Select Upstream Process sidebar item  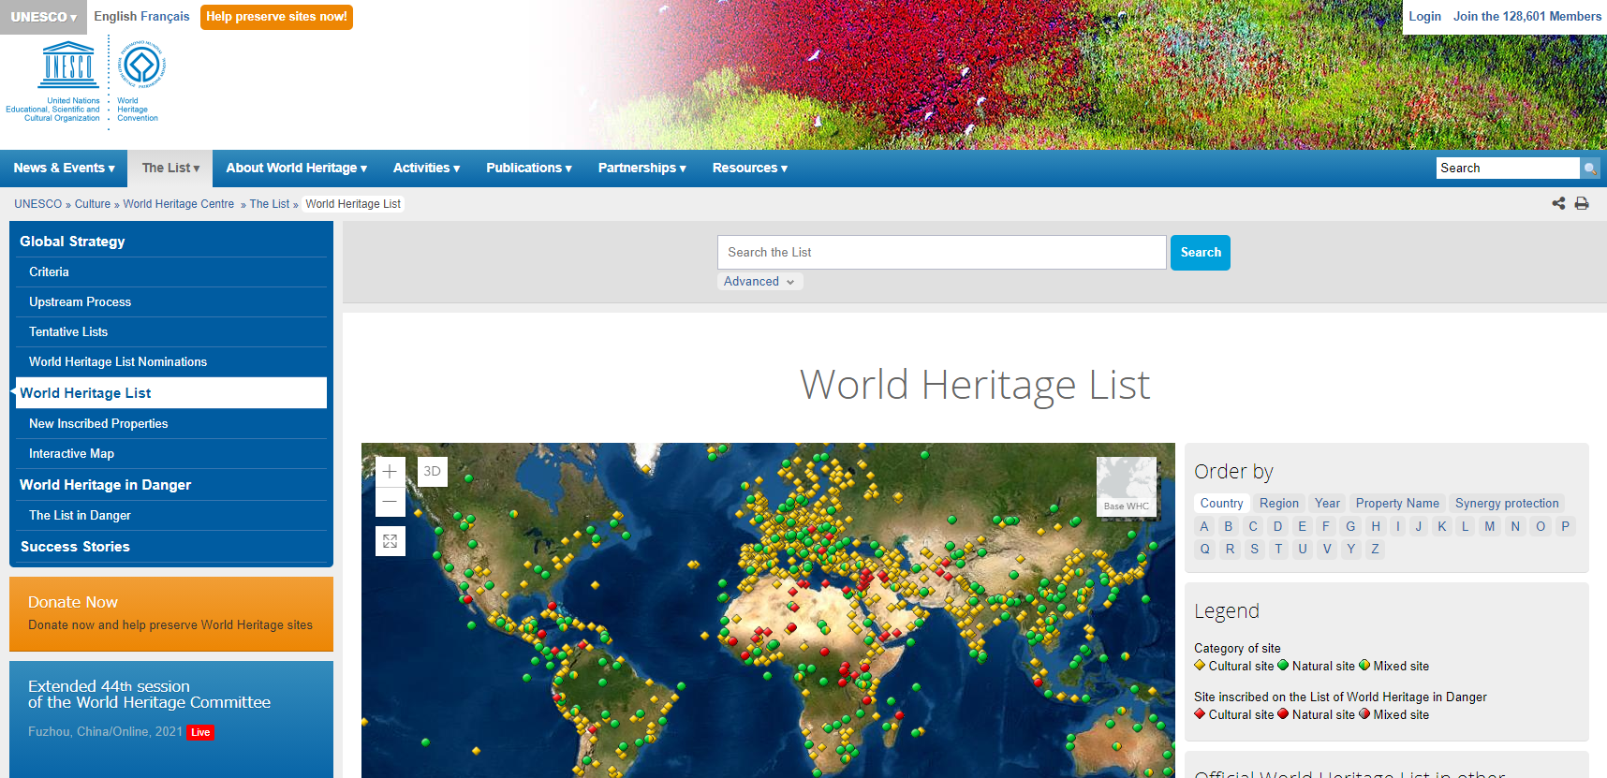point(170,302)
